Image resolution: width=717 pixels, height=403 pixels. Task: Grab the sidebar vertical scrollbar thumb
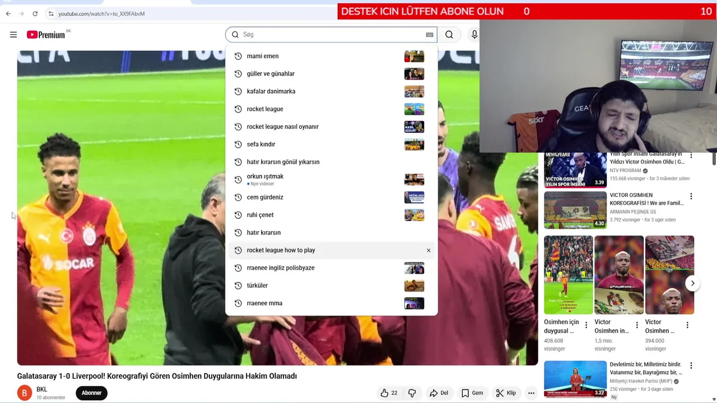pos(714,158)
